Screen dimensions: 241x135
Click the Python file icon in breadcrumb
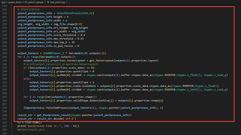tap(48, 2)
